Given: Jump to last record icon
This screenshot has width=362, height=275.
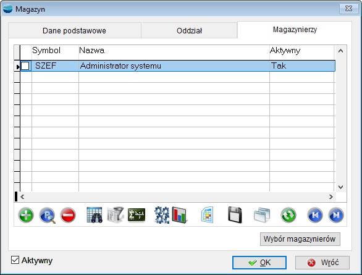Looking at the screenshot, I should (336, 215).
